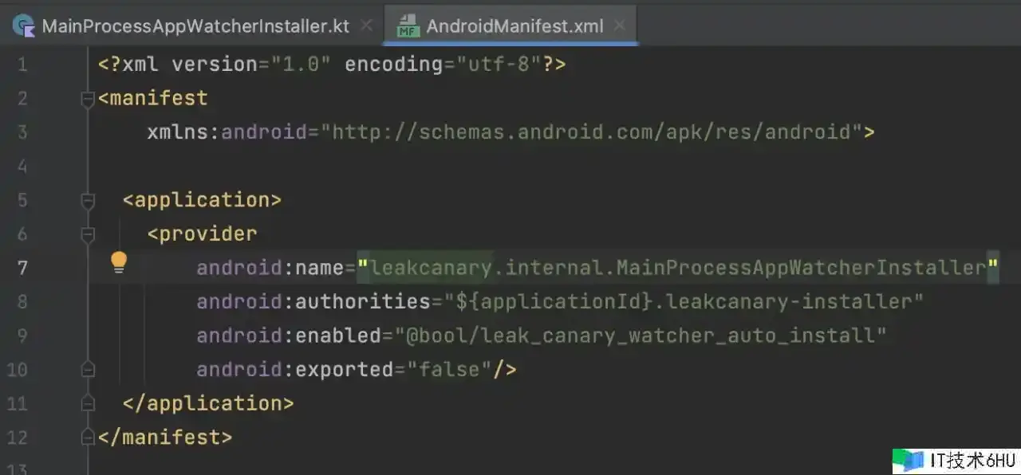The image size is (1021, 475).
Task: Click the @bool/leak_canary_watcher_auto_install resource reference
Action: (646, 336)
